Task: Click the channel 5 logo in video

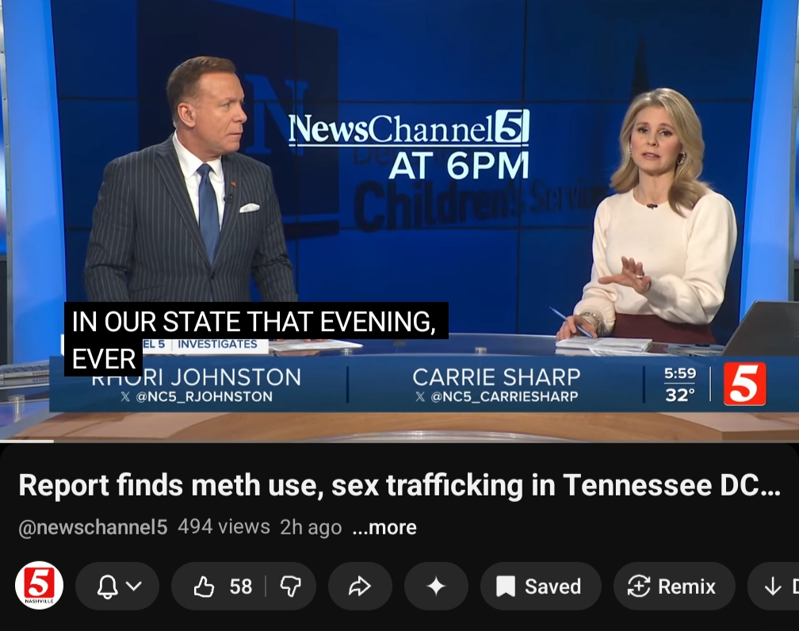Action: tap(744, 384)
